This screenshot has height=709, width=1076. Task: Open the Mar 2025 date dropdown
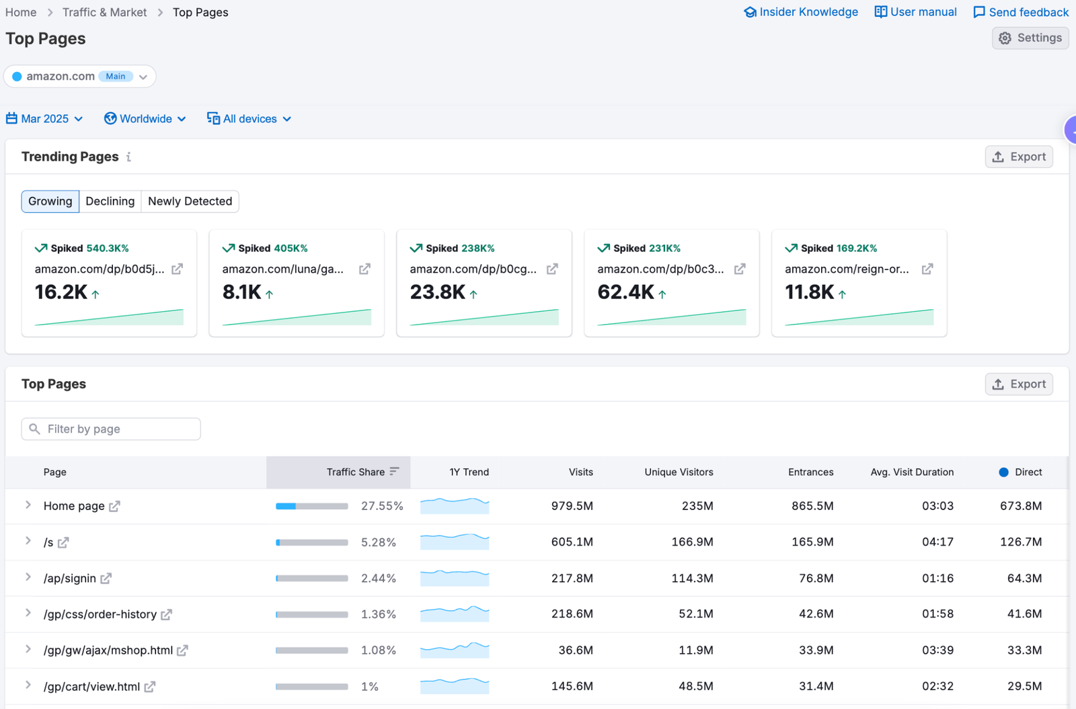45,118
